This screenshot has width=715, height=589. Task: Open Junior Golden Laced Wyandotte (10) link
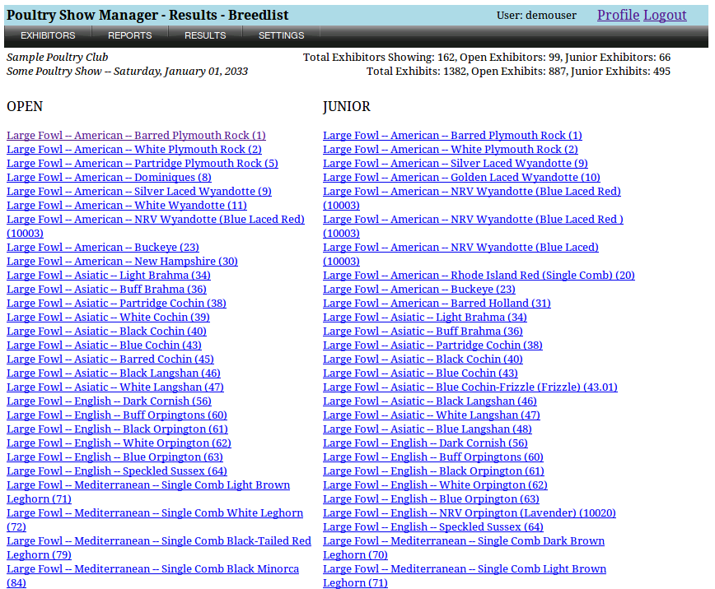pyautogui.click(x=461, y=178)
